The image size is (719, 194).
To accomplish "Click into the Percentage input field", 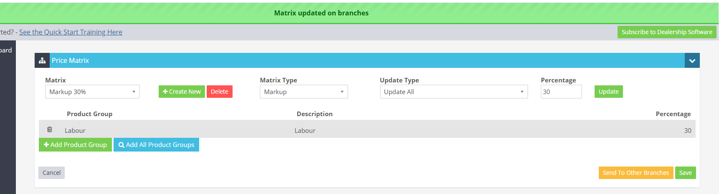I will 561,92.
